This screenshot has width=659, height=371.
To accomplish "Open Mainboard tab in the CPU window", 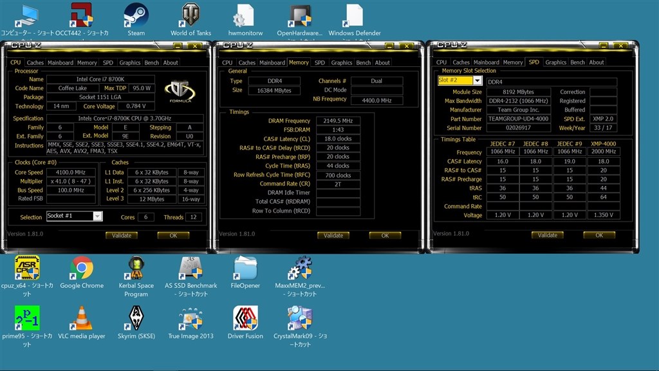I will [x=60, y=62].
